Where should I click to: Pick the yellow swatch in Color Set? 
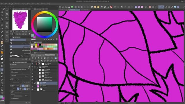tap(36, 44)
